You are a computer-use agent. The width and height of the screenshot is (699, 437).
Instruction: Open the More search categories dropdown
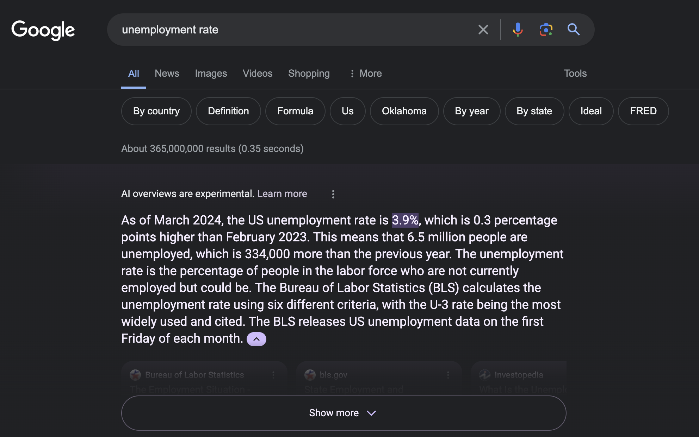tap(366, 73)
